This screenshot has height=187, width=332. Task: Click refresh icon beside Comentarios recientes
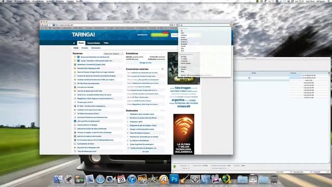(x=162, y=69)
